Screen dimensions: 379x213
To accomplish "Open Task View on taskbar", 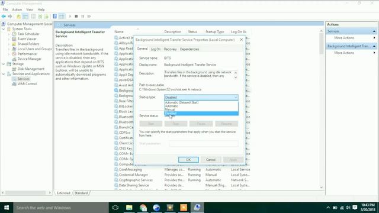I will pos(115,208).
